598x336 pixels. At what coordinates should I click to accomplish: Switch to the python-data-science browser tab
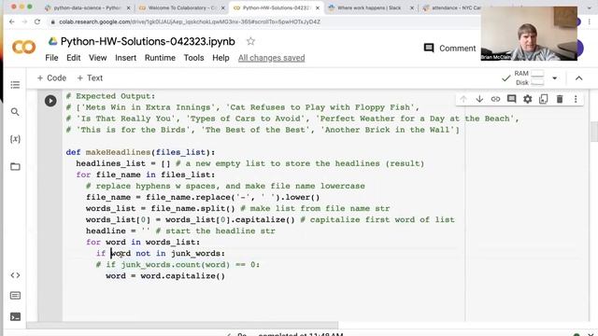[87, 7]
